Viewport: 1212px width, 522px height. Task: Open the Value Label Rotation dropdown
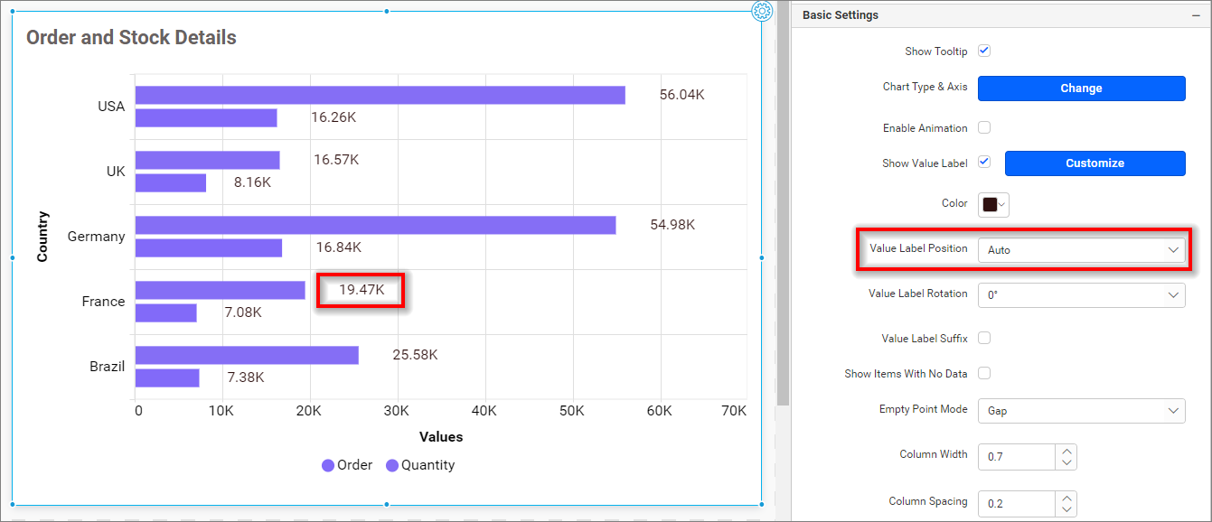tap(1081, 294)
